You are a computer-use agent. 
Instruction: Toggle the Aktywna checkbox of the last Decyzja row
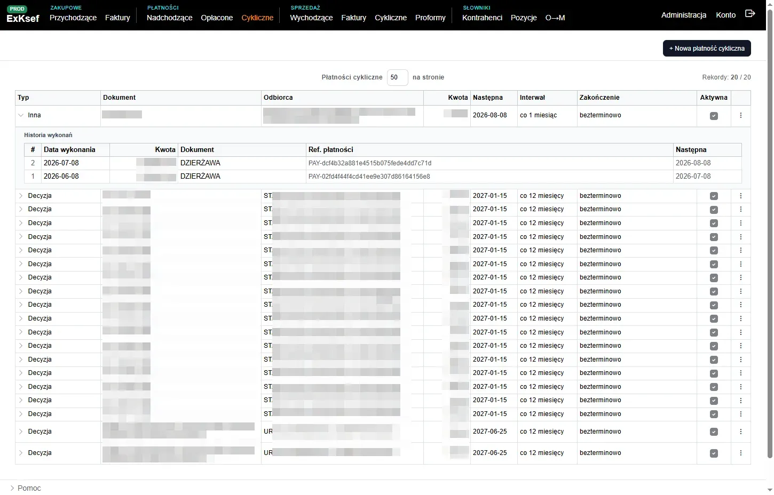(714, 453)
